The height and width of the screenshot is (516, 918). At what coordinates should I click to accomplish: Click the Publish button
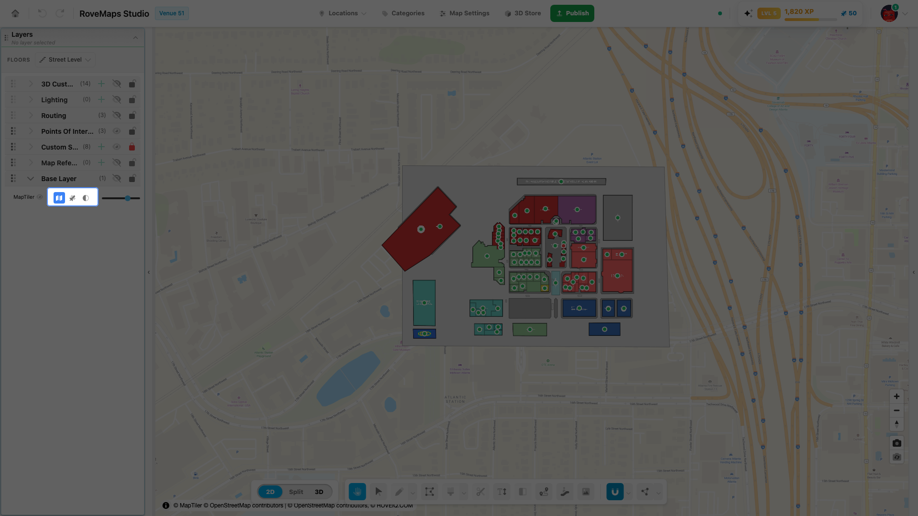572,13
